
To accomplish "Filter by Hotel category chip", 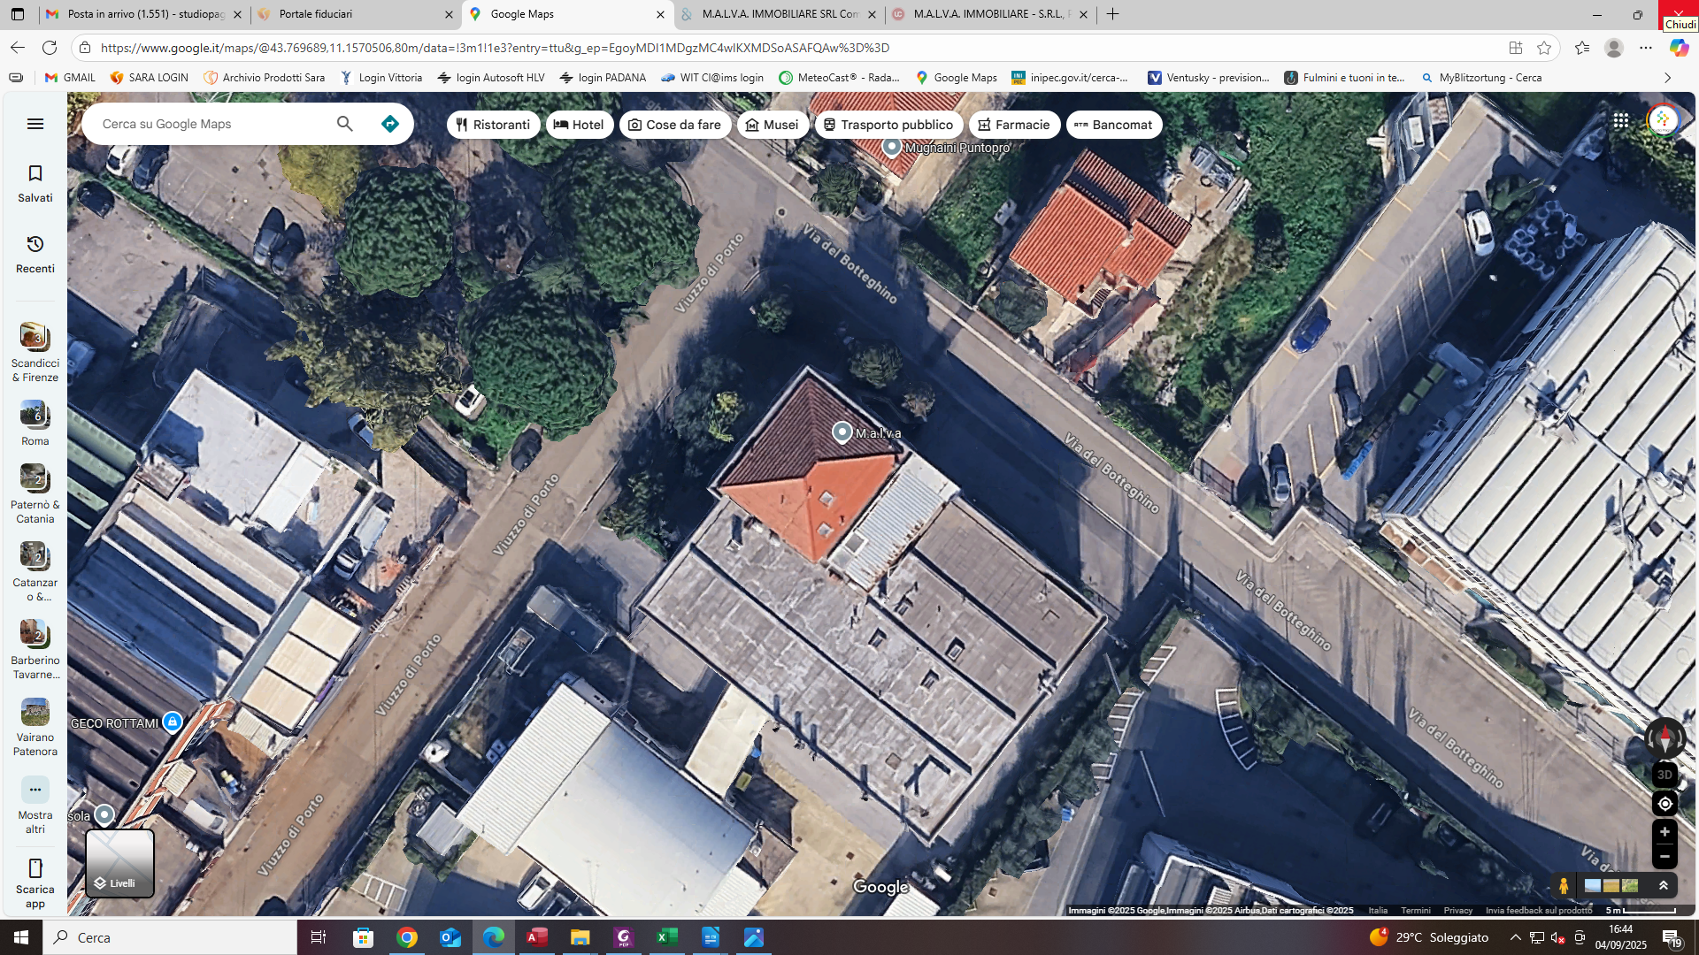I will 580,125.
